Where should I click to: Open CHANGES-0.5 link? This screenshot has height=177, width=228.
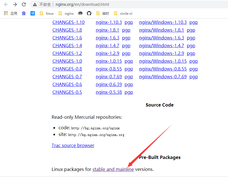(x=67, y=92)
